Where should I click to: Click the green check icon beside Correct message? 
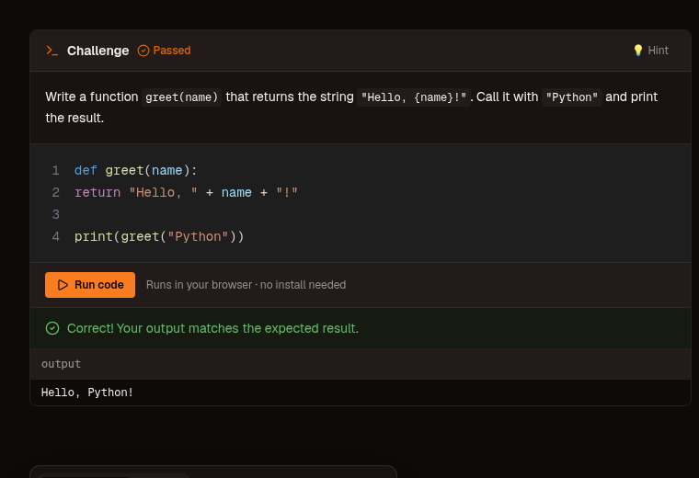(52, 328)
